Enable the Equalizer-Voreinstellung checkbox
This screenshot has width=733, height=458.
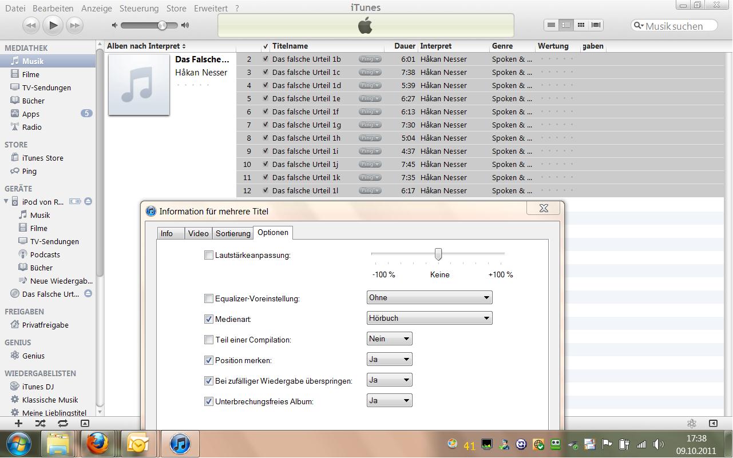tap(209, 298)
